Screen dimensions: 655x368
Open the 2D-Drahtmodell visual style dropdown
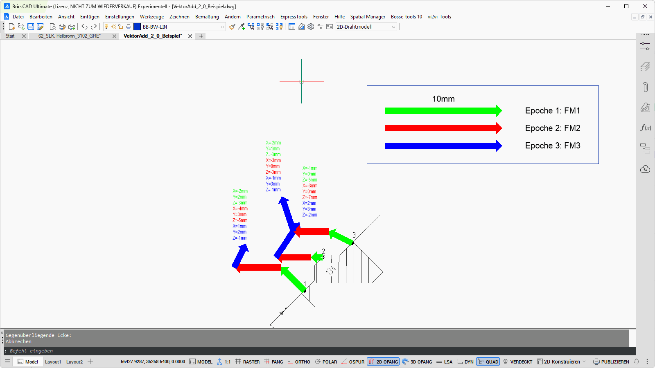coord(393,27)
